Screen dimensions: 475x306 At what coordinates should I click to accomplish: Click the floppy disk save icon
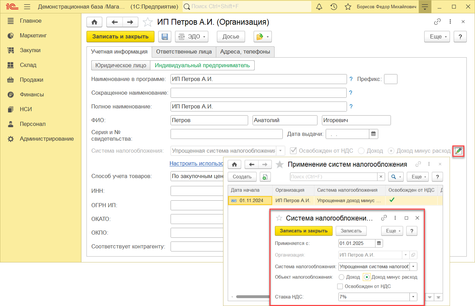click(x=165, y=37)
